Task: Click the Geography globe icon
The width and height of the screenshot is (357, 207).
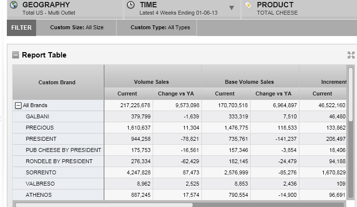Action: tap(14, 5)
